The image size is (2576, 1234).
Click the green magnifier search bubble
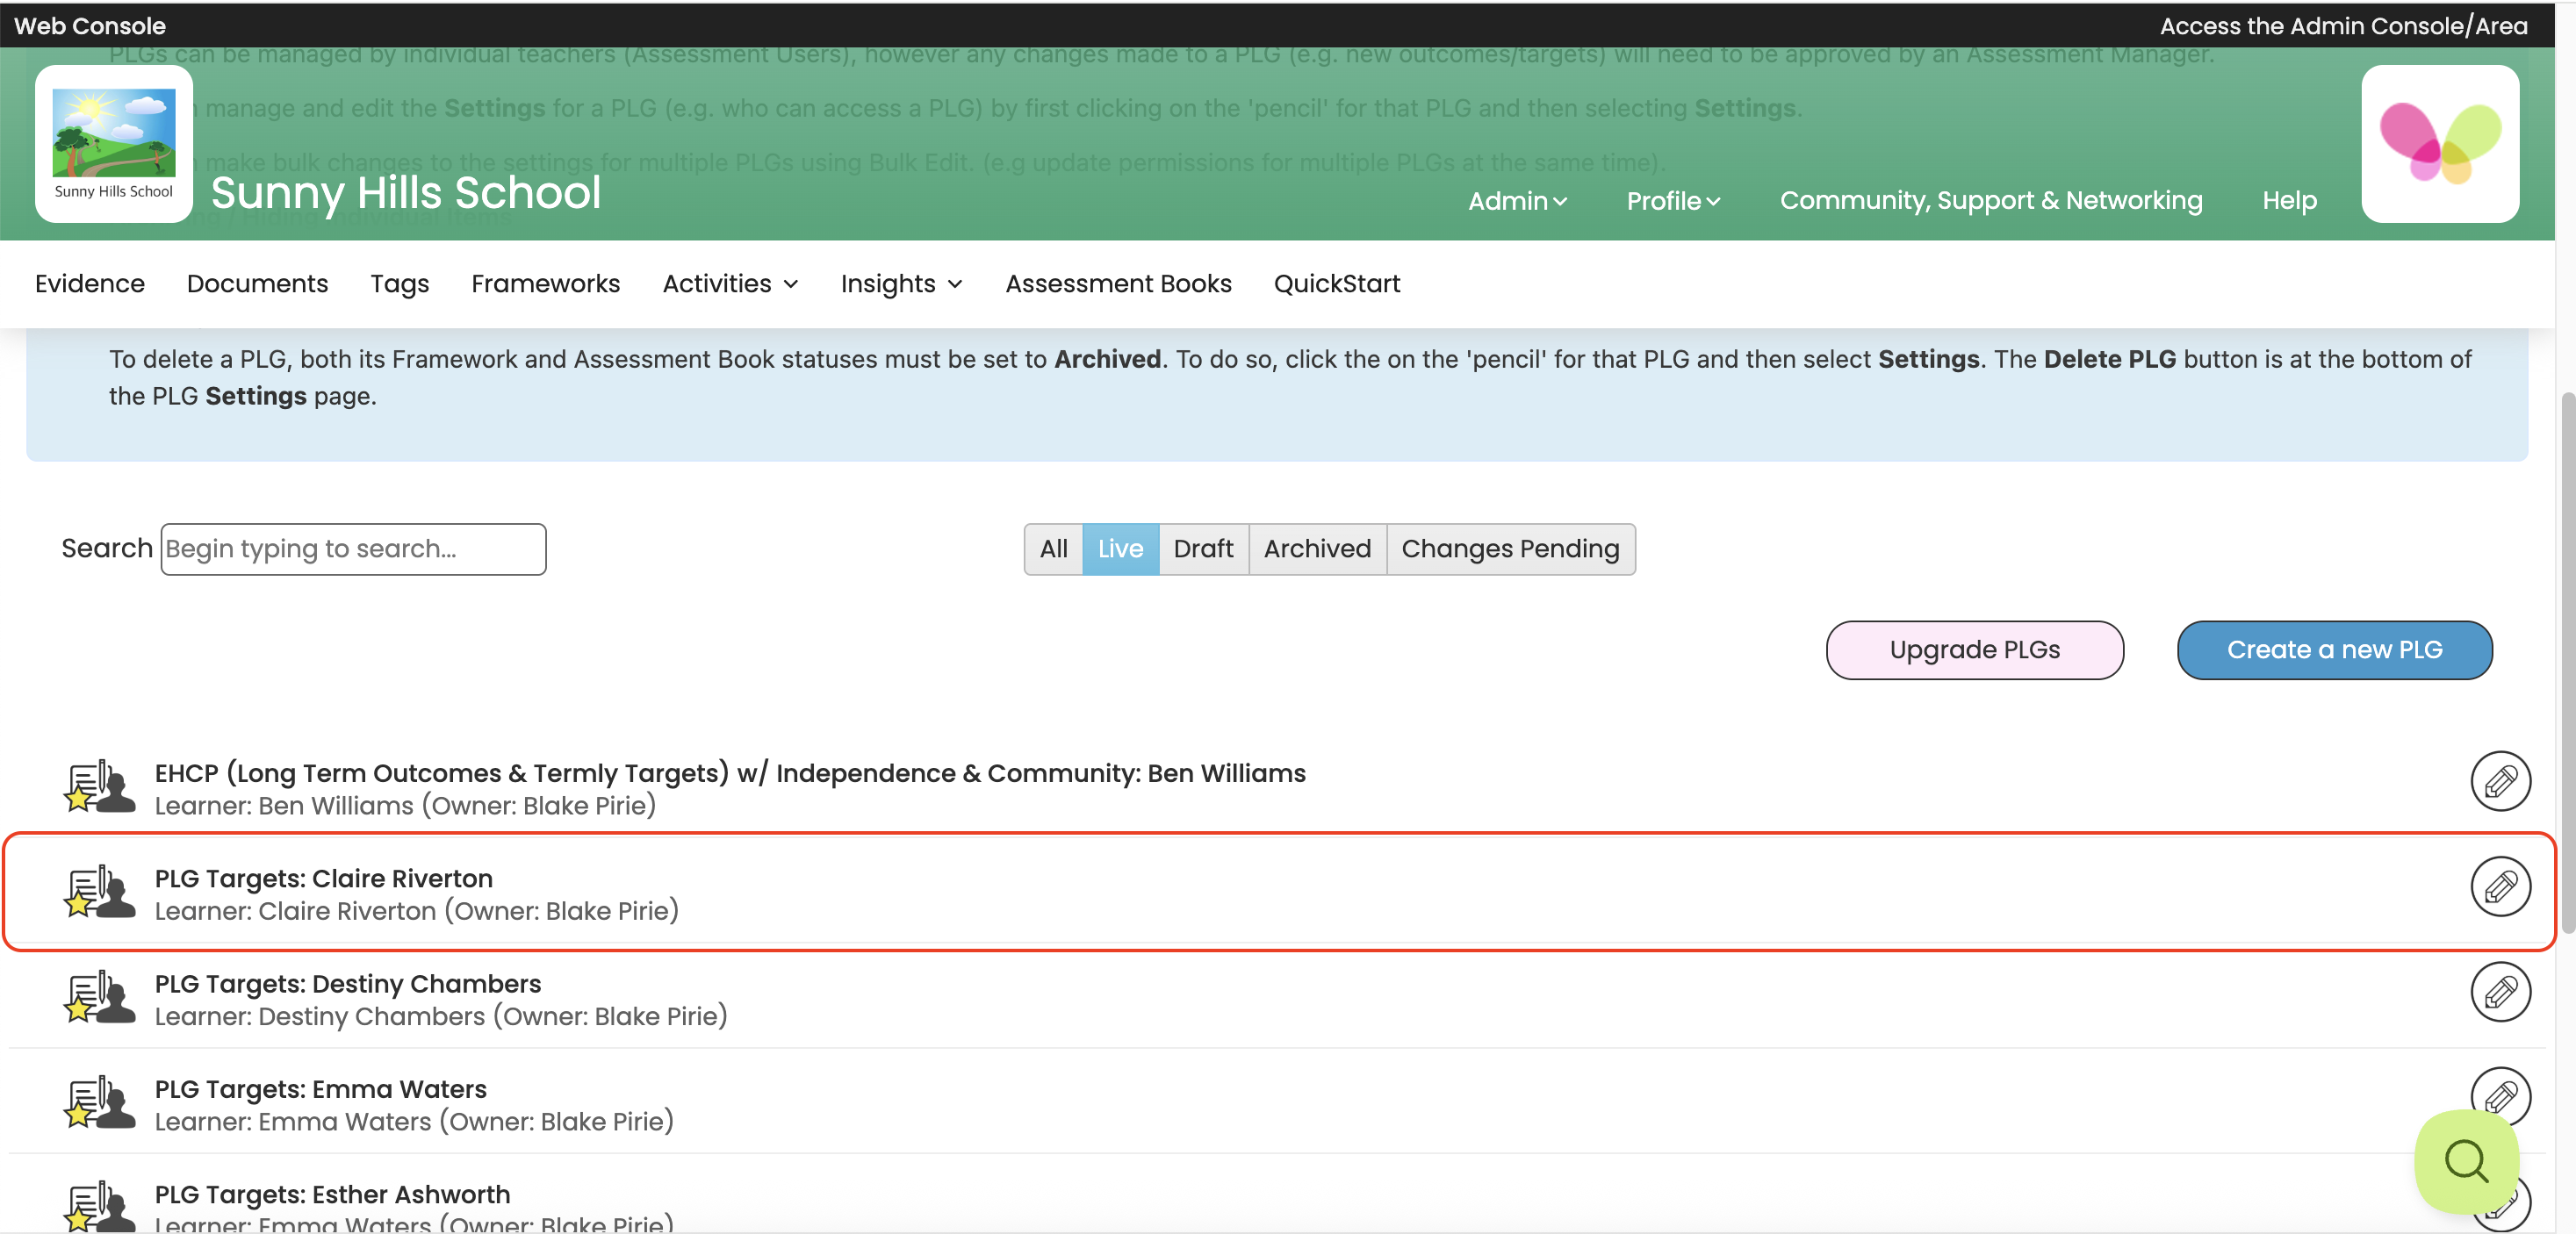click(2465, 1161)
